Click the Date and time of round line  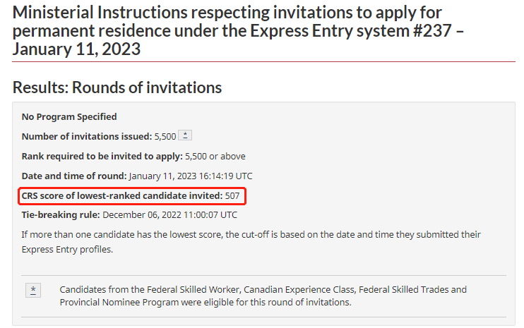coord(137,176)
